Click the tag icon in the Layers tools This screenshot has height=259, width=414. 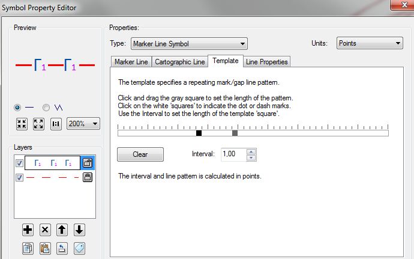point(79,249)
